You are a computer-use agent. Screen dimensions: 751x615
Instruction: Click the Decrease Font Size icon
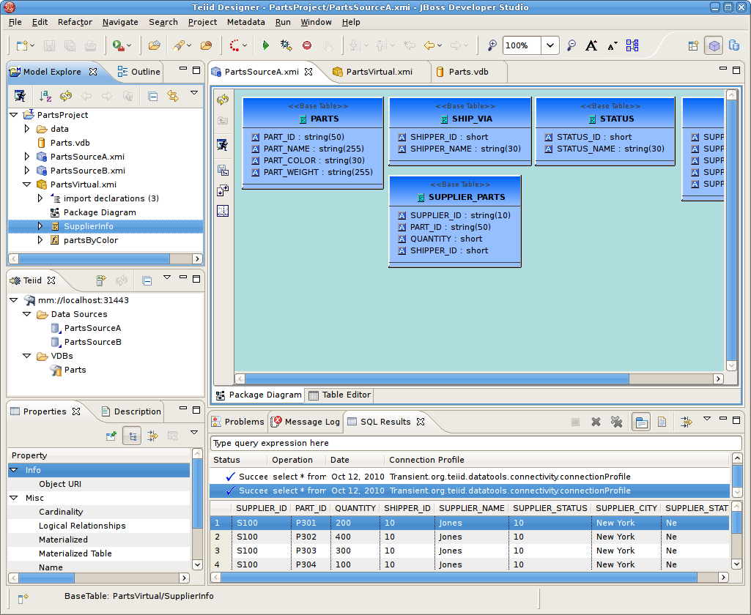[x=612, y=45]
